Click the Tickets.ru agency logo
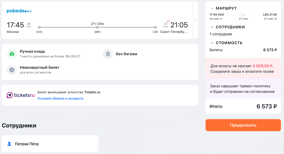Screen dimensions: 284x154 coord(21,95)
